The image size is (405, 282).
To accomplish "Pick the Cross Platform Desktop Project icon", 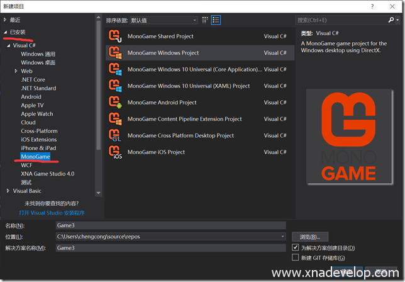I will tap(115, 135).
